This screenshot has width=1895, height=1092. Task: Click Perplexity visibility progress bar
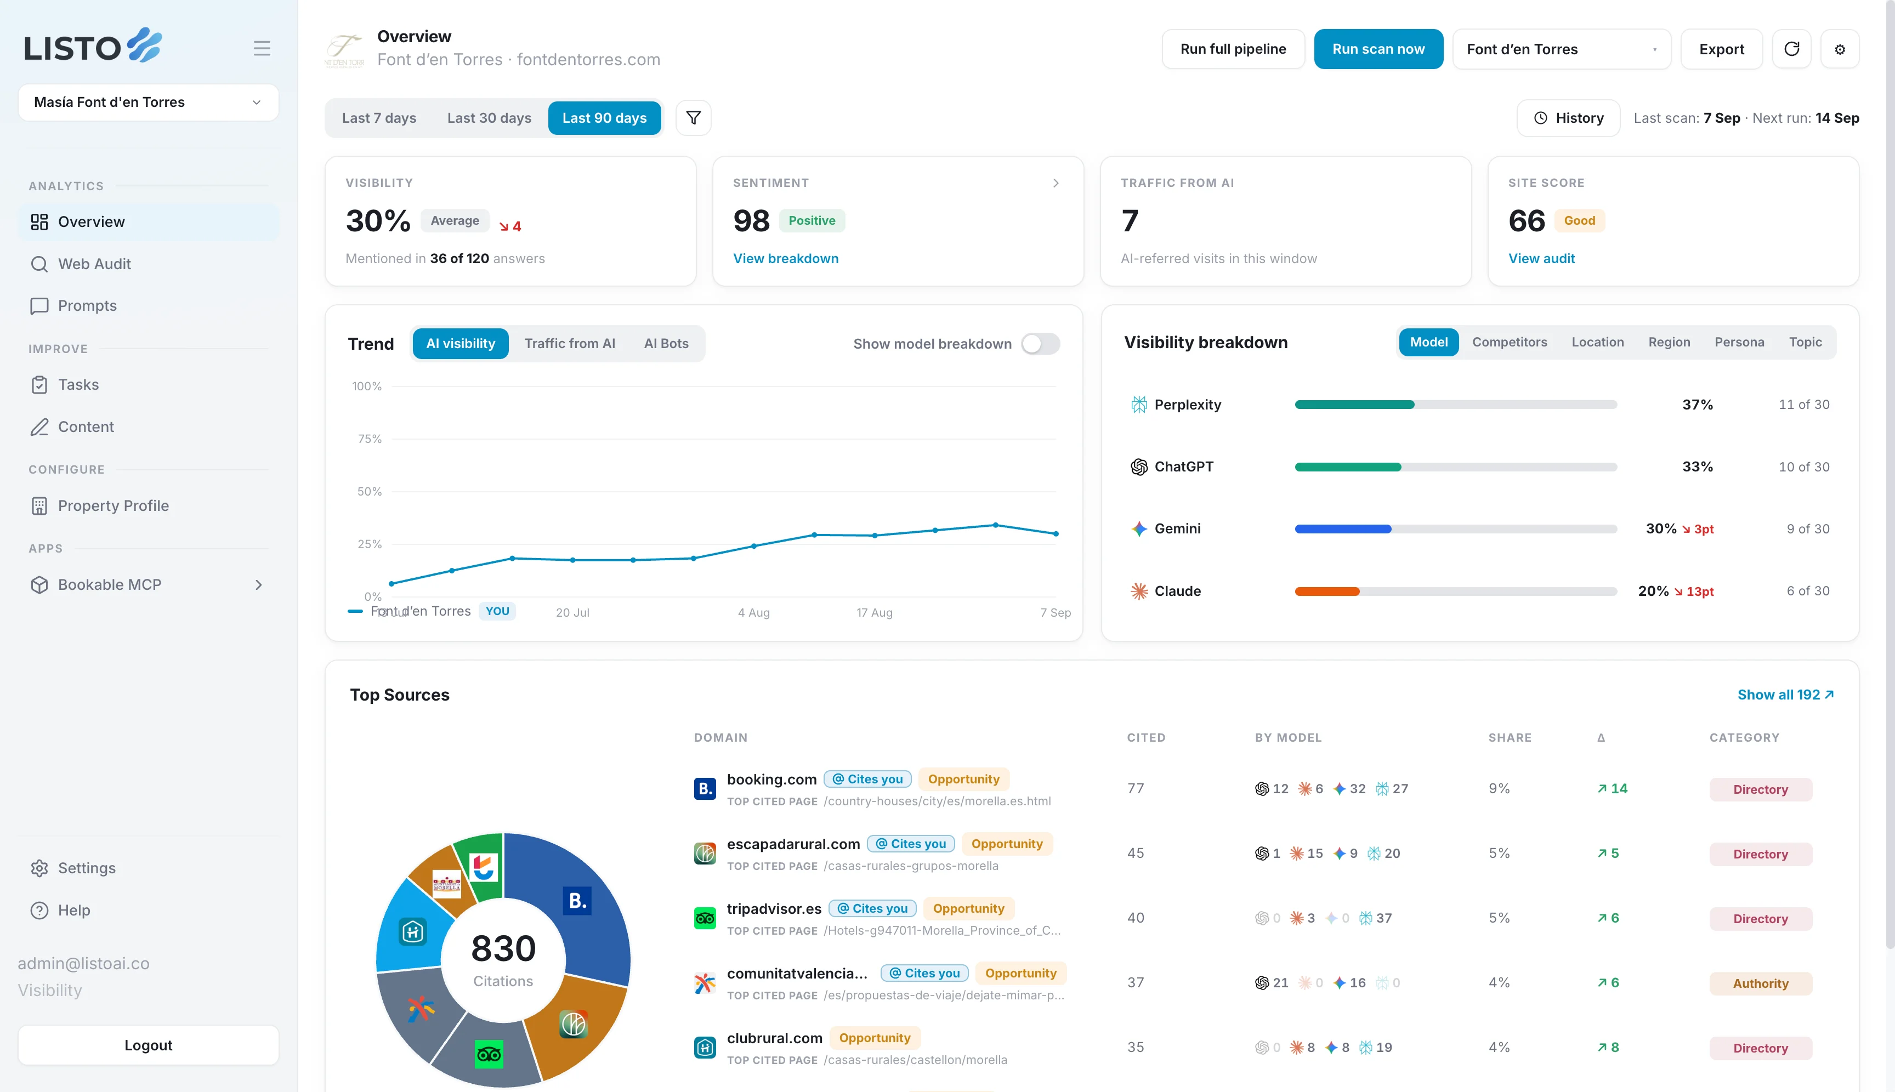click(x=1455, y=405)
